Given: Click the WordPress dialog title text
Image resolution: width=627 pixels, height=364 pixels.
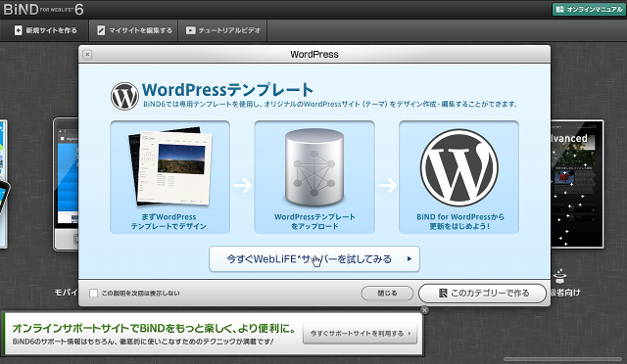Looking at the screenshot, I should (314, 55).
